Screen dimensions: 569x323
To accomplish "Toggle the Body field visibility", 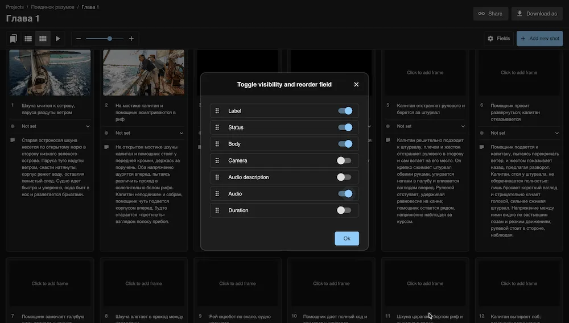I will pyautogui.click(x=345, y=144).
